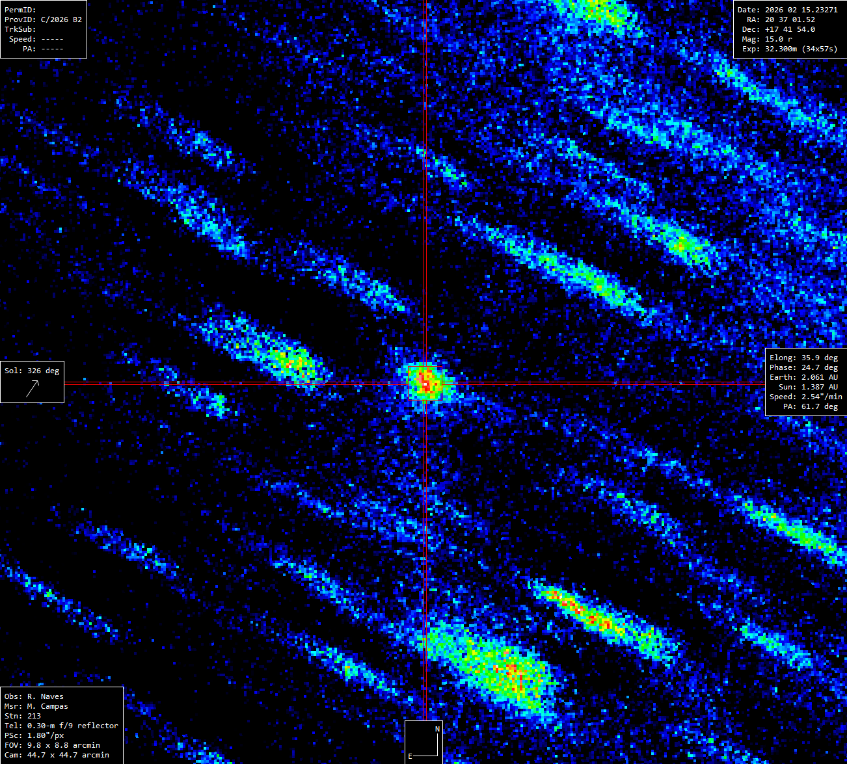Click the Phase 24.7 deg value
847x764 pixels.
(x=803, y=367)
